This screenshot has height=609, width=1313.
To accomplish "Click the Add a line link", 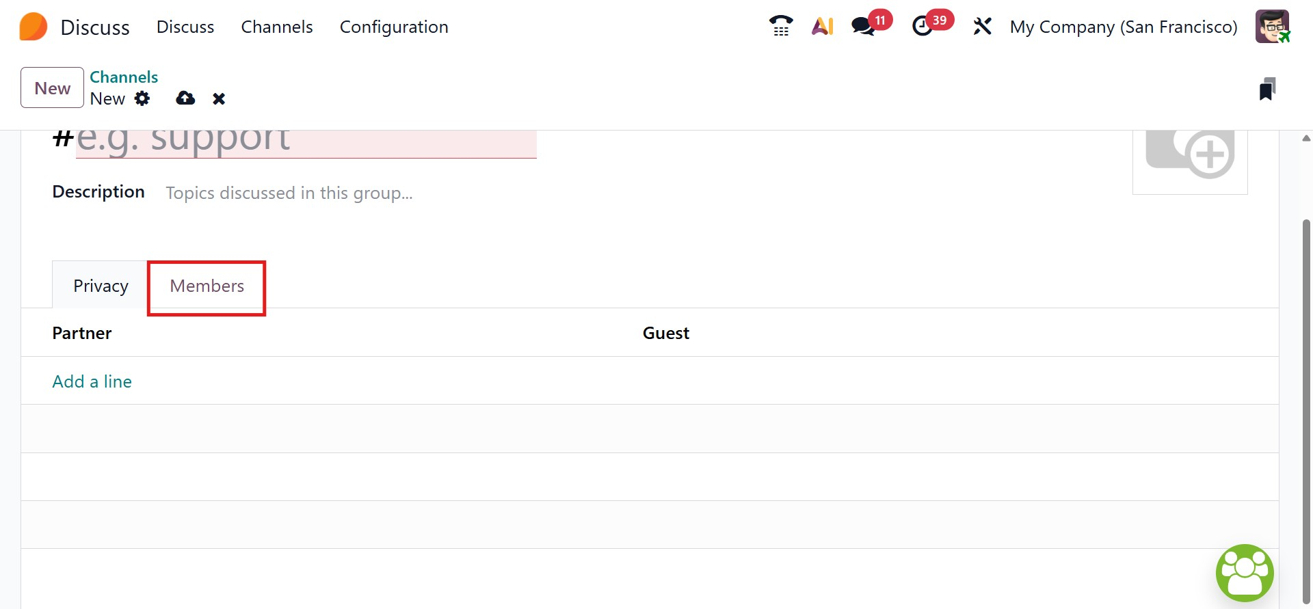I will pos(92,381).
